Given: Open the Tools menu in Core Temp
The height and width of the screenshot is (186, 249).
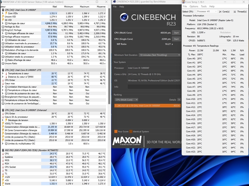Looking at the screenshot, I should pos(204,6).
